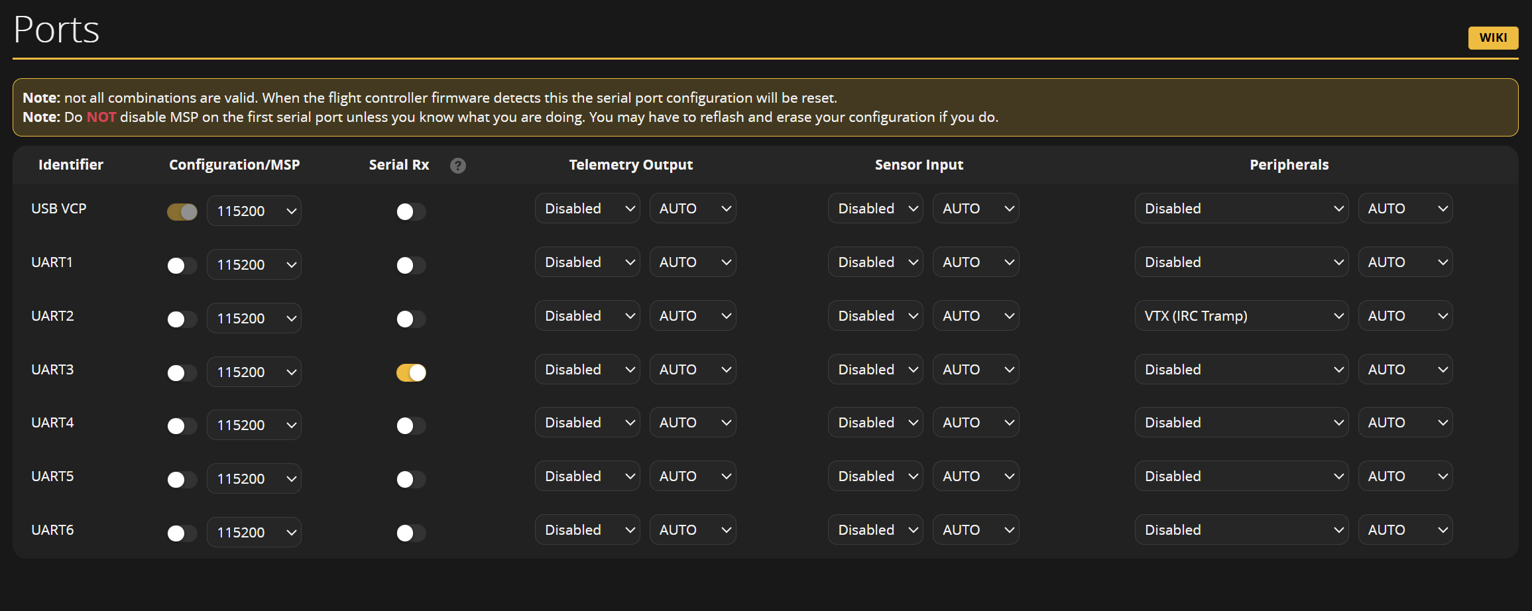Screen dimensions: 1532x611
Task: Toggle Serial Rx for UART2
Action: (411, 319)
